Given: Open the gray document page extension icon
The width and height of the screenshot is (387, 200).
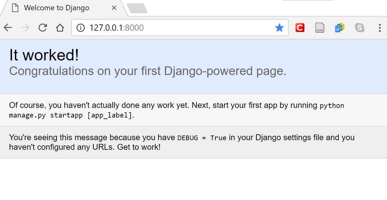Looking at the screenshot, I should [x=320, y=28].
